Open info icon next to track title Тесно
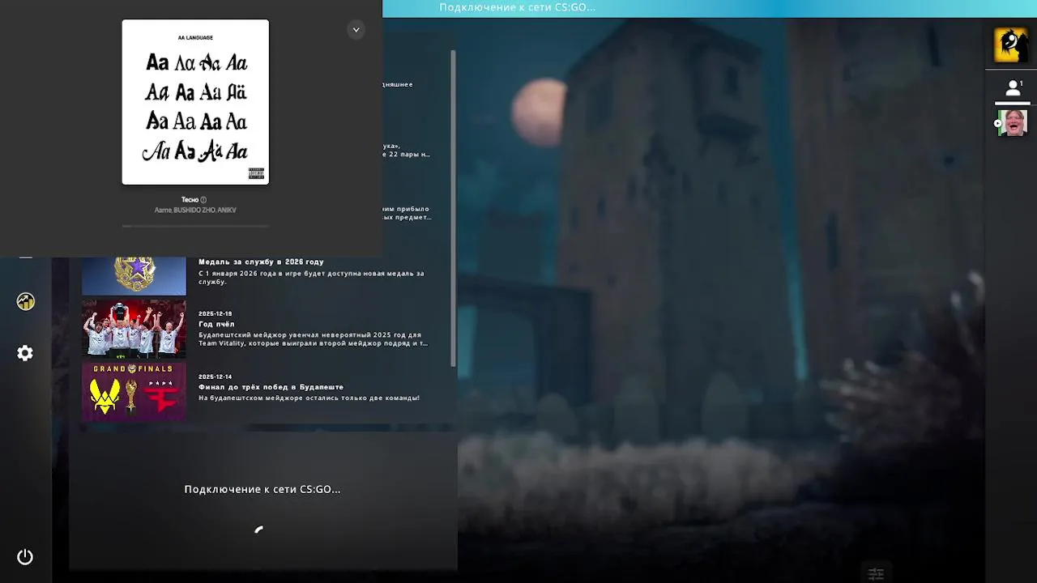Image resolution: width=1037 pixels, height=583 pixels. click(203, 200)
